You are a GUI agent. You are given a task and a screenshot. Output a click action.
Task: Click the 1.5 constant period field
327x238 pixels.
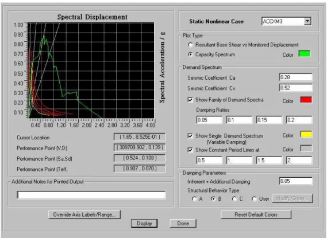[269, 161]
